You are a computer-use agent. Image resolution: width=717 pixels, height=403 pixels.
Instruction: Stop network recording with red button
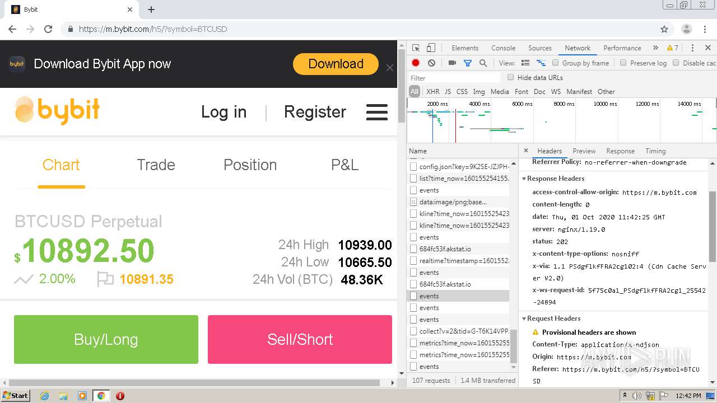tap(416, 63)
